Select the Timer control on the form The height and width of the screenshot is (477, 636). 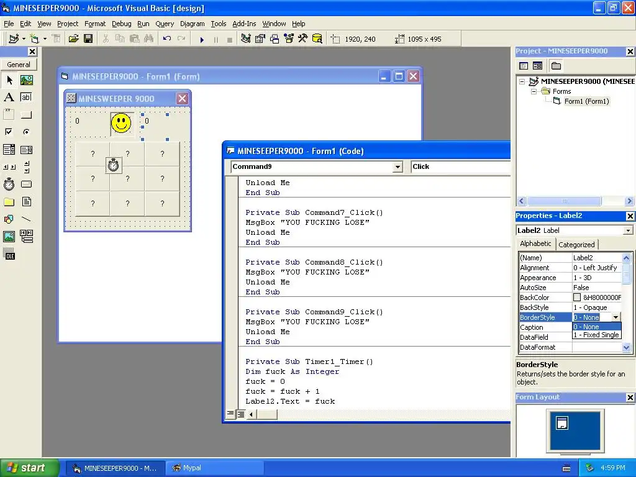113,165
